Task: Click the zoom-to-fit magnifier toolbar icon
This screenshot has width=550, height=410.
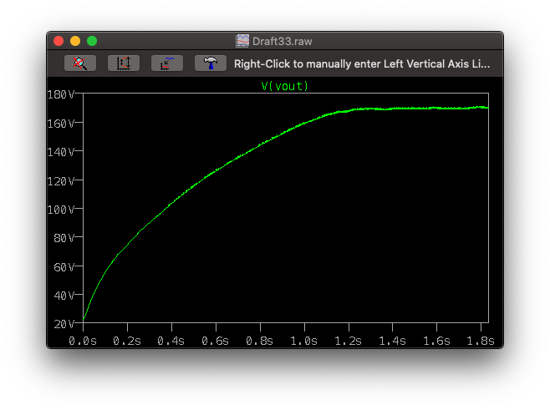Action: point(80,63)
